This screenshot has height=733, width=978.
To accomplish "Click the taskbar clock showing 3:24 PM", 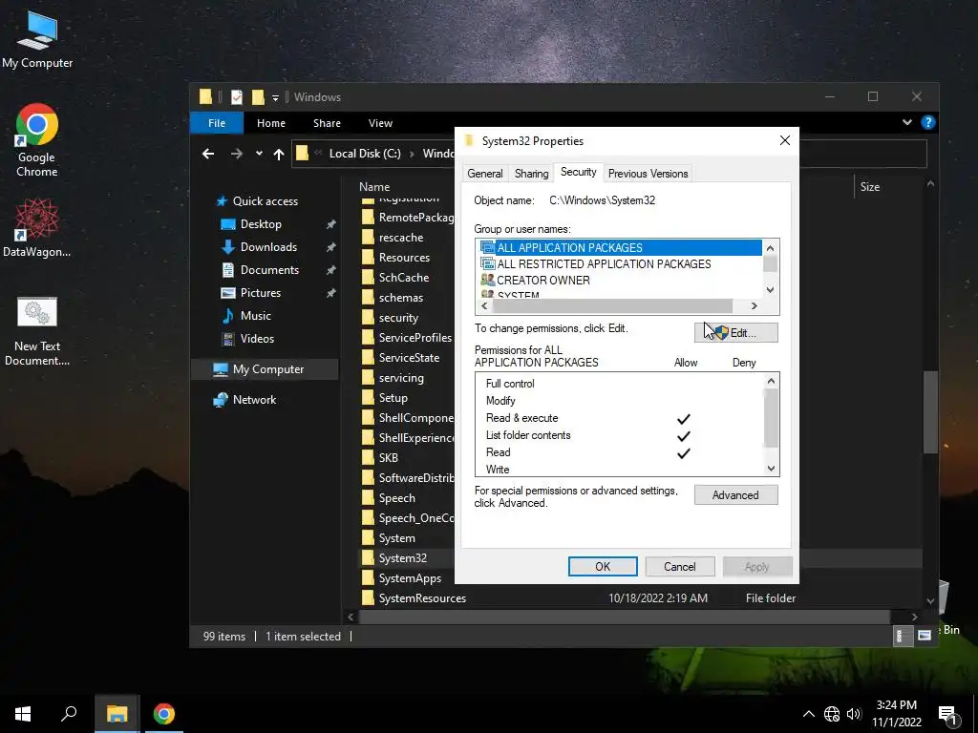I will (x=896, y=714).
